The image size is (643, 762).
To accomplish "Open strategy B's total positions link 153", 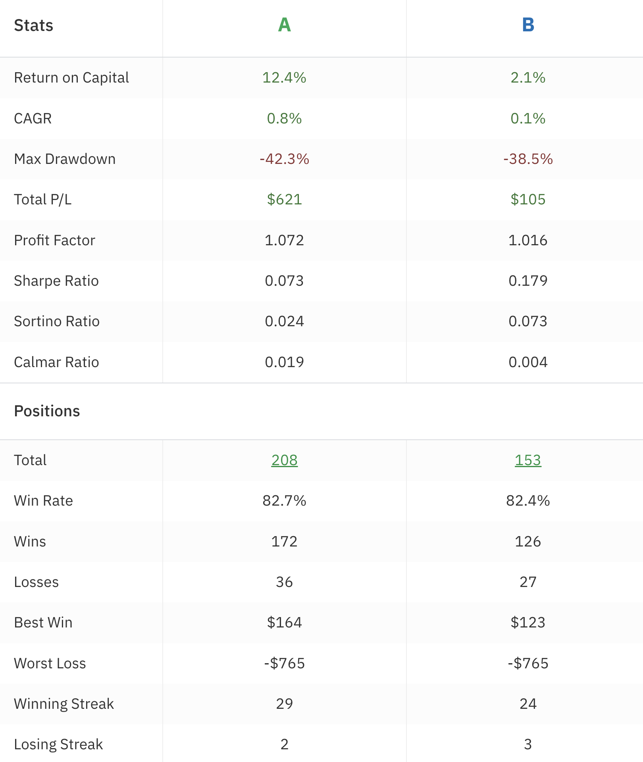I will (x=527, y=460).
